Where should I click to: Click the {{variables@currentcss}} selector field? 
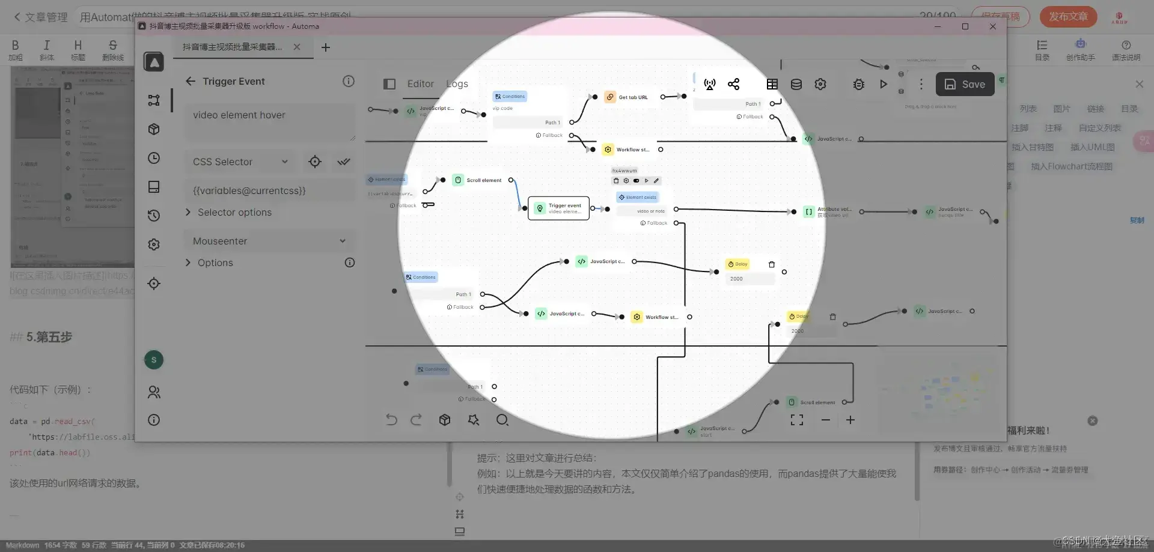tap(269, 190)
